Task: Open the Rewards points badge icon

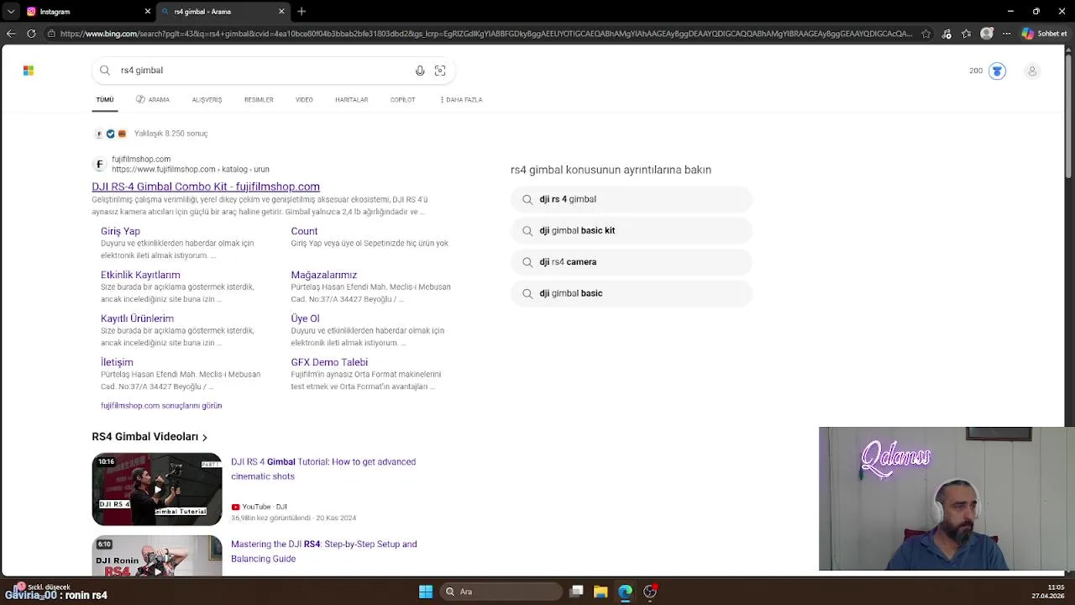Action: pos(997,71)
